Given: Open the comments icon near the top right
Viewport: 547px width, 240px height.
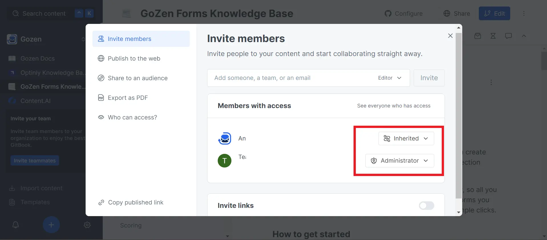Looking at the screenshot, I should (508, 36).
